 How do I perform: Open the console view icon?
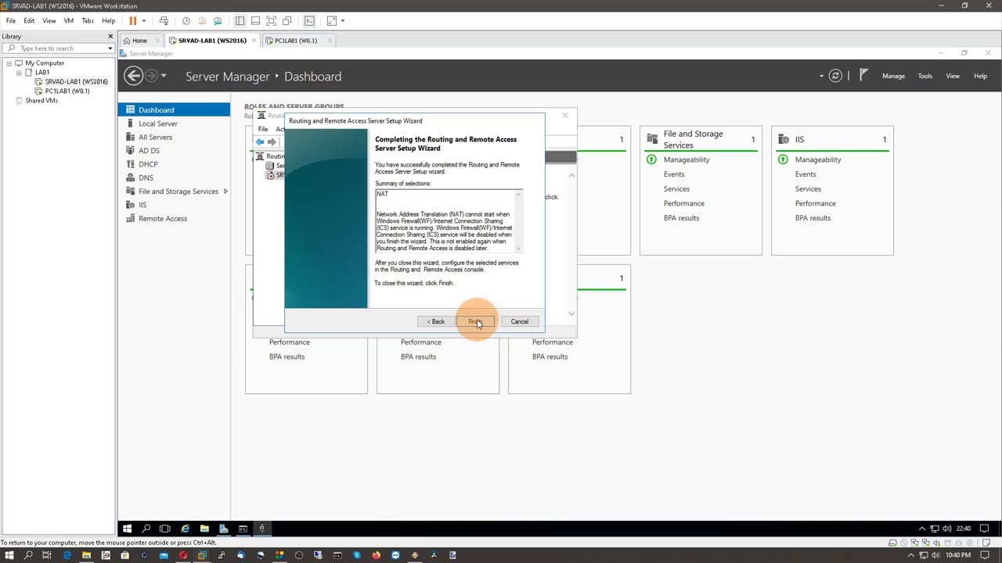pyautogui.click(x=309, y=21)
